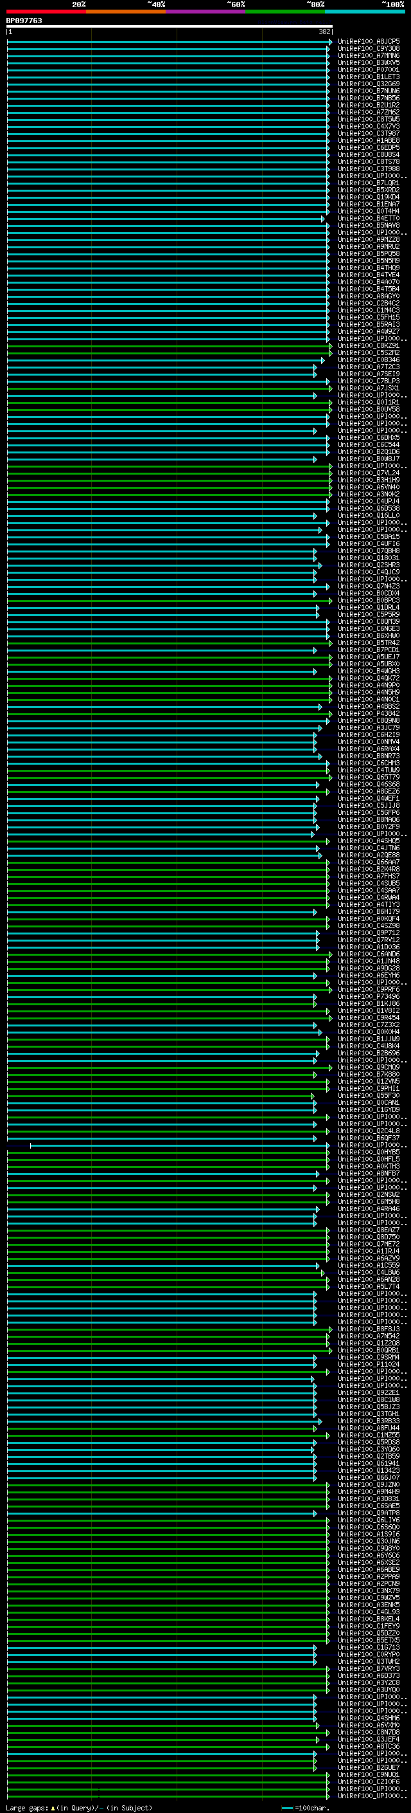Click label UniRef100_A7SEI9
The height and width of the screenshot is (1813, 411).
coord(369,374)
